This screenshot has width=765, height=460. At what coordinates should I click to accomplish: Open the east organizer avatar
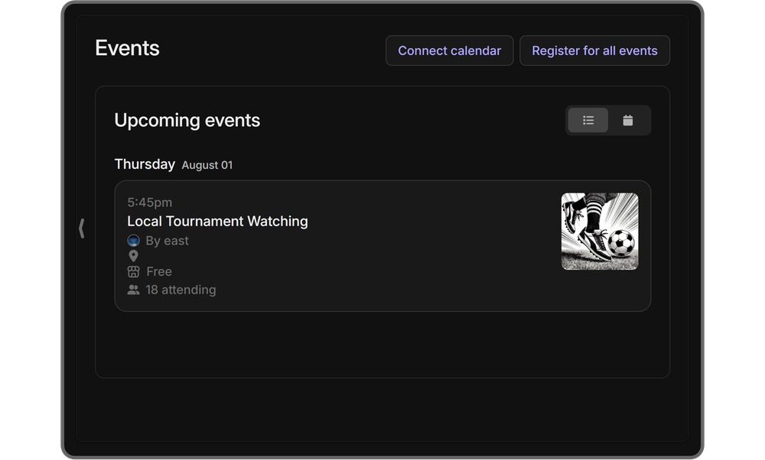coord(133,241)
